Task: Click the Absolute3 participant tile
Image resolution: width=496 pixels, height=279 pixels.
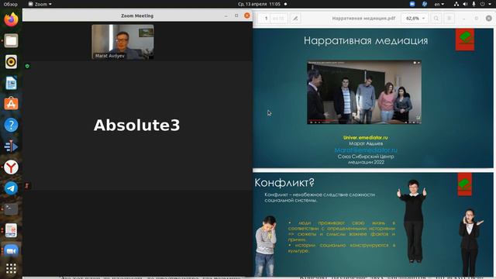Action: [137, 126]
